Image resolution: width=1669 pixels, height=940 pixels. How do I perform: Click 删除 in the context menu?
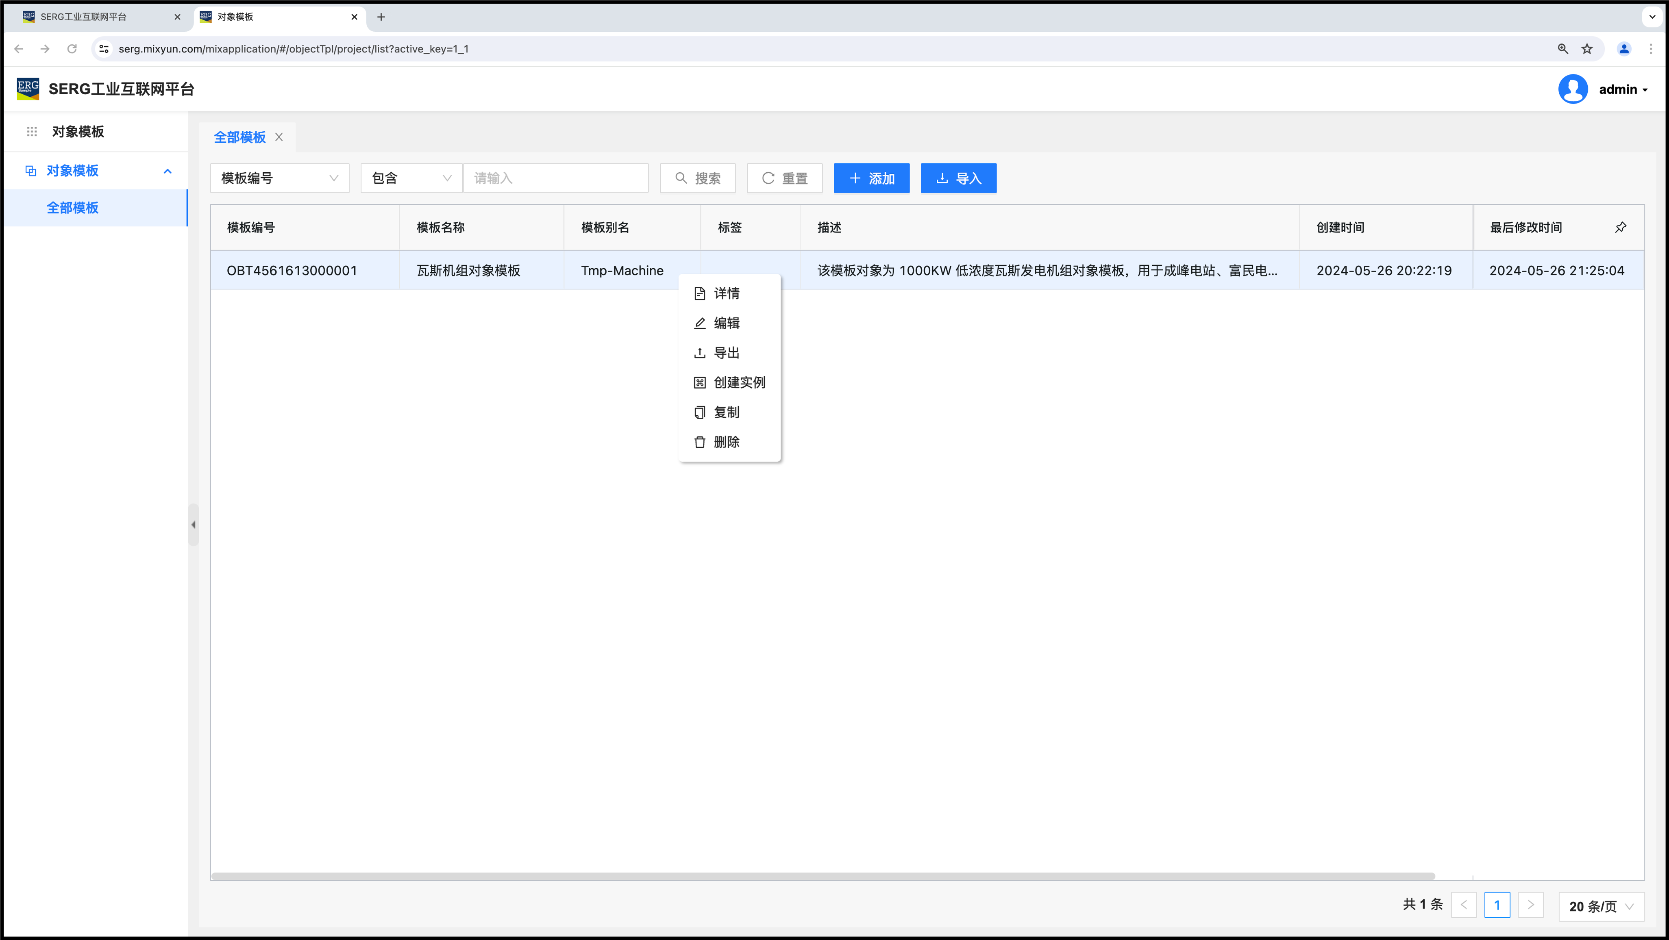726,443
